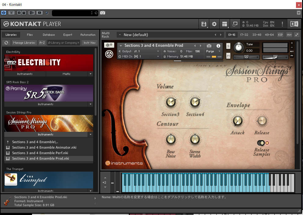Open the MIDI Ch dropdown

tap(139, 57)
